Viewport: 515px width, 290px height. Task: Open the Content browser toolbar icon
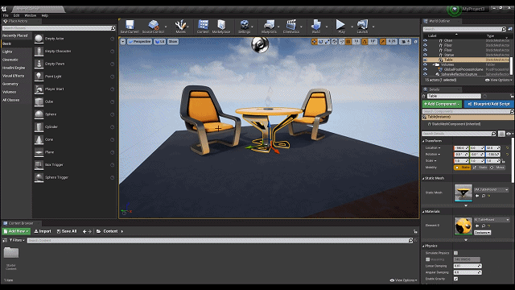pos(203,27)
